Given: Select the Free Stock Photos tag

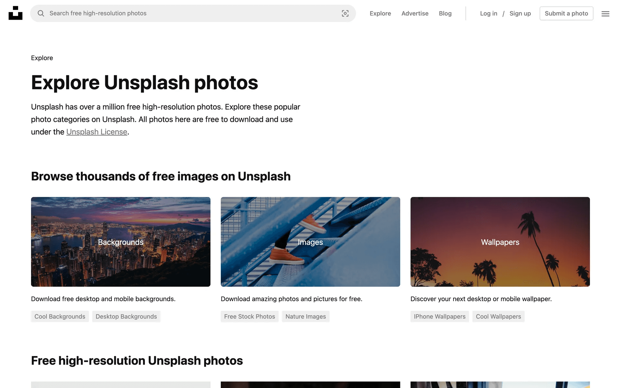Looking at the screenshot, I should tap(249, 317).
